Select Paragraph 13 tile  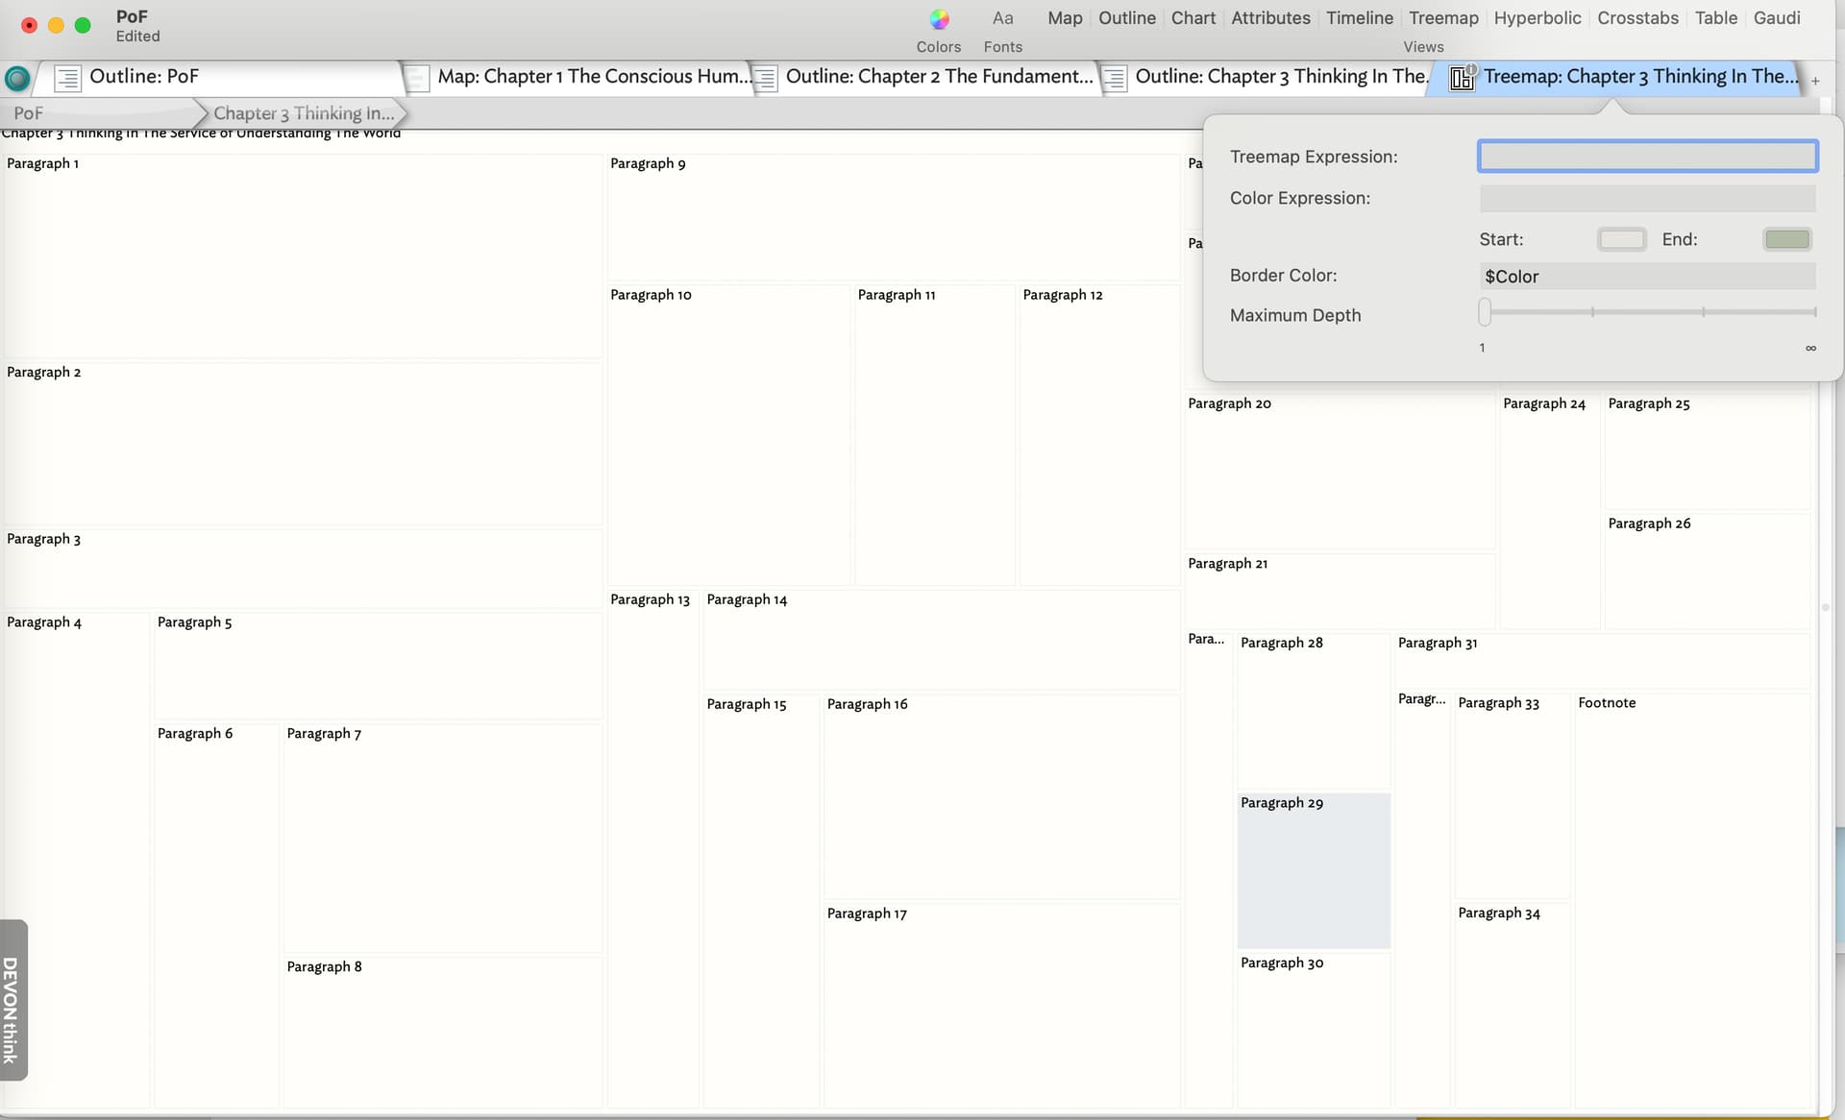pyautogui.click(x=652, y=849)
